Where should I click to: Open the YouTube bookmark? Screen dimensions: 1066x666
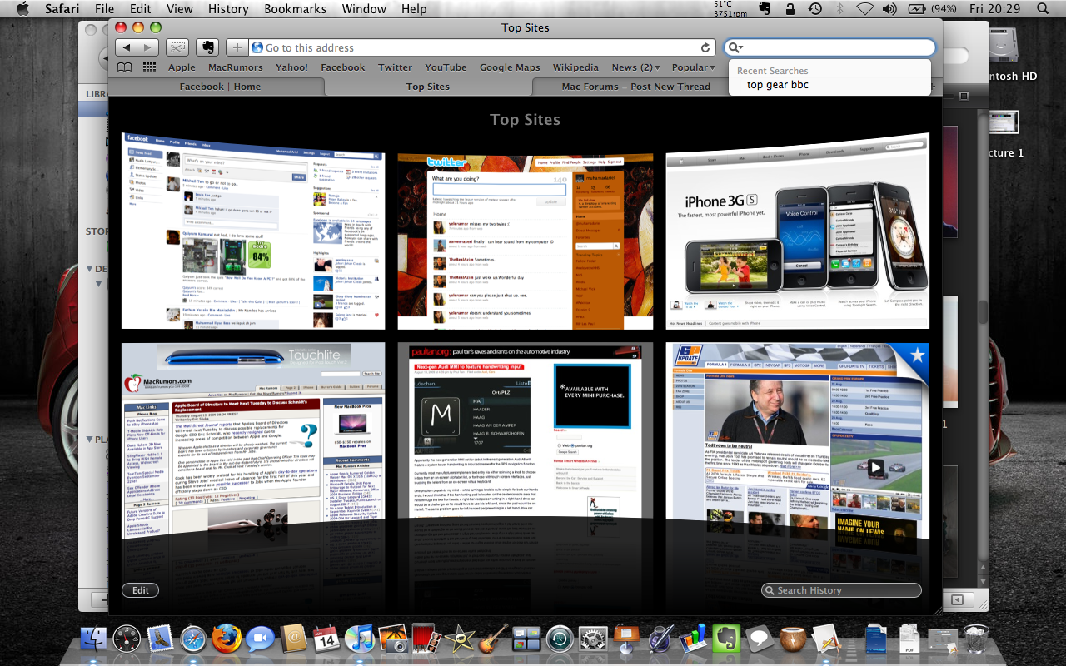(x=446, y=67)
